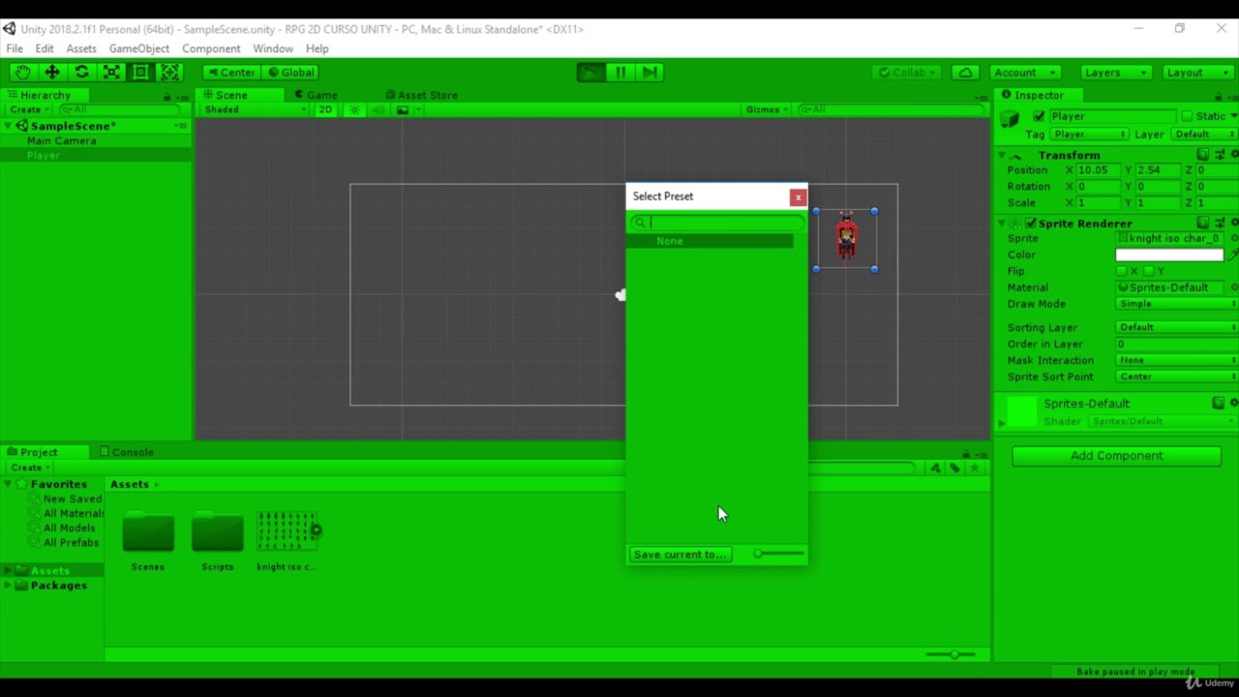
Task: Open the Sprite Renderer Color swatch
Action: pos(1169,255)
